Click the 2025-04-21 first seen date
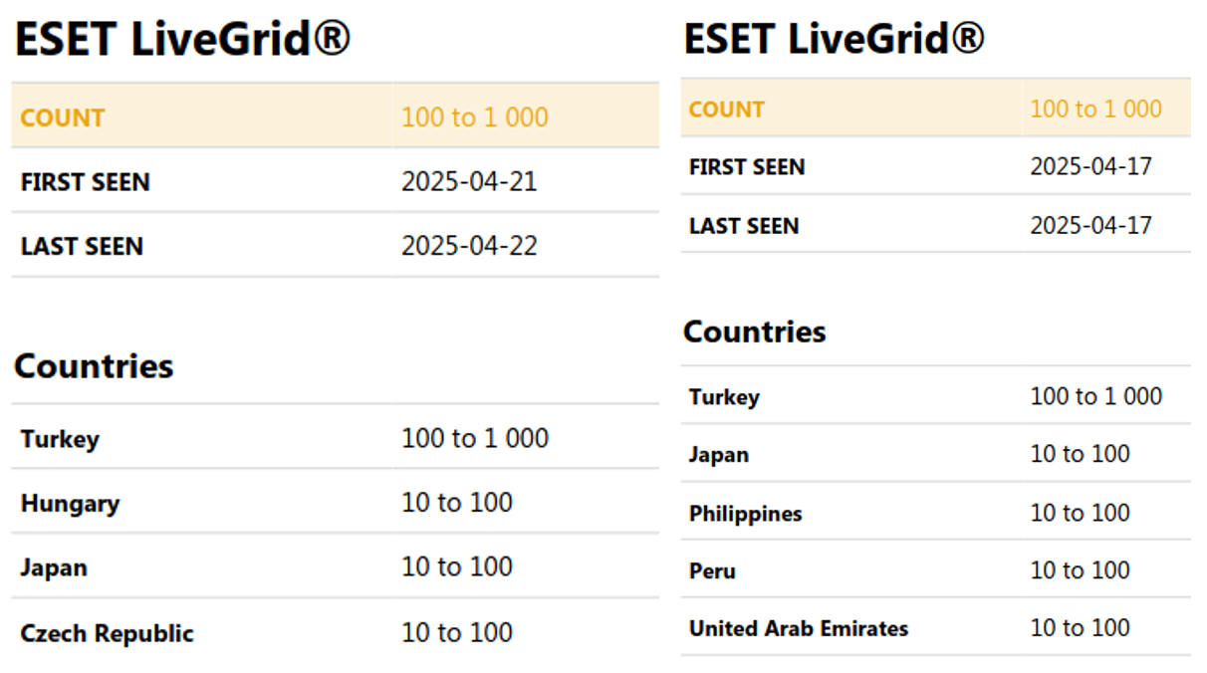Viewport: 1207px width, 673px height. click(469, 181)
